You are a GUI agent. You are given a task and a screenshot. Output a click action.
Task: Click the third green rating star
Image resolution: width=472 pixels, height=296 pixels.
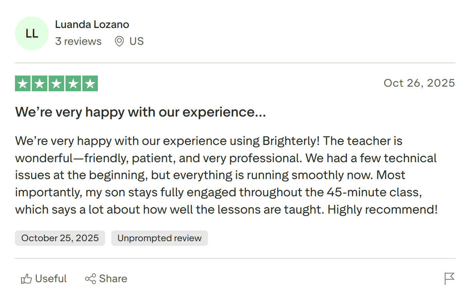click(x=56, y=84)
